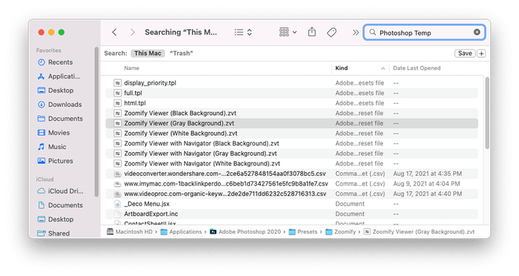Open iCloud Documents in sidebar
Image resolution: width=519 pixels, height=276 pixels.
(x=60, y=205)
